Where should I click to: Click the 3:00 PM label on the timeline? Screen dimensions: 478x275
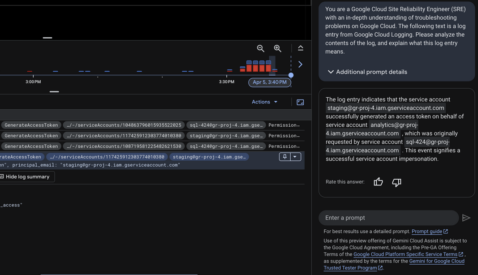click(x=33, y=82)
